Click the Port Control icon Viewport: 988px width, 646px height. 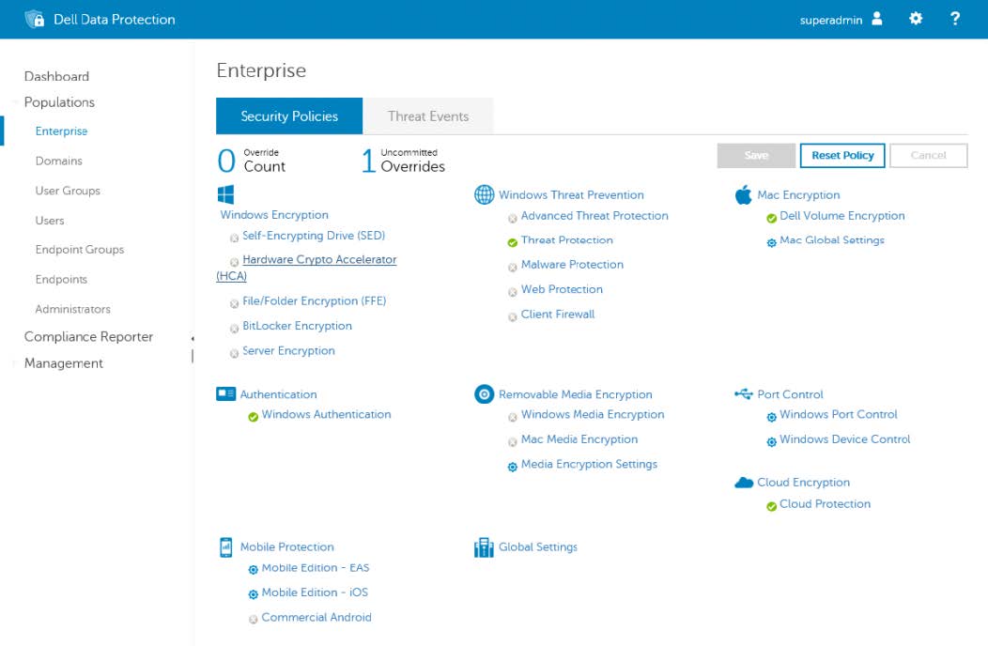pyautogui.click(x=743, y=394)
